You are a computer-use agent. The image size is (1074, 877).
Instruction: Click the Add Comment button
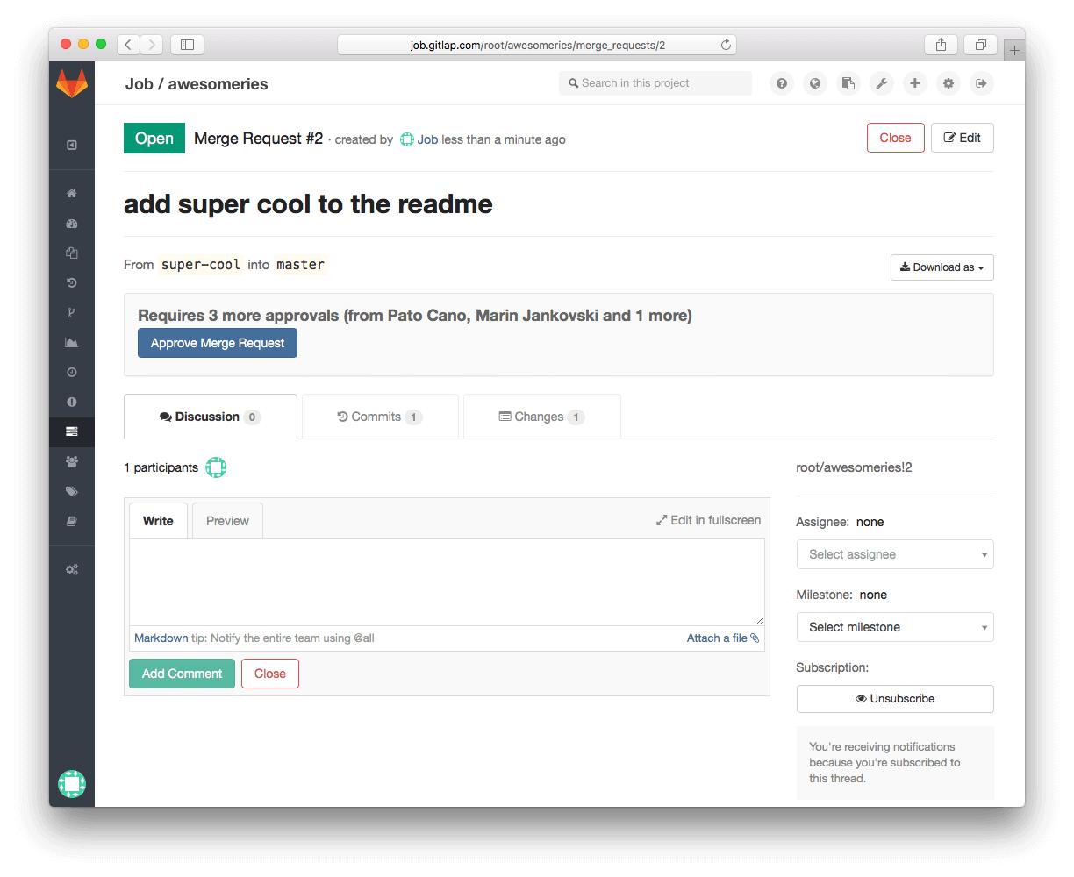point(182,674)
